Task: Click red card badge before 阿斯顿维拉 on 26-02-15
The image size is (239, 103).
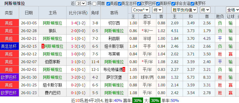Action: (x=43, y=47)
